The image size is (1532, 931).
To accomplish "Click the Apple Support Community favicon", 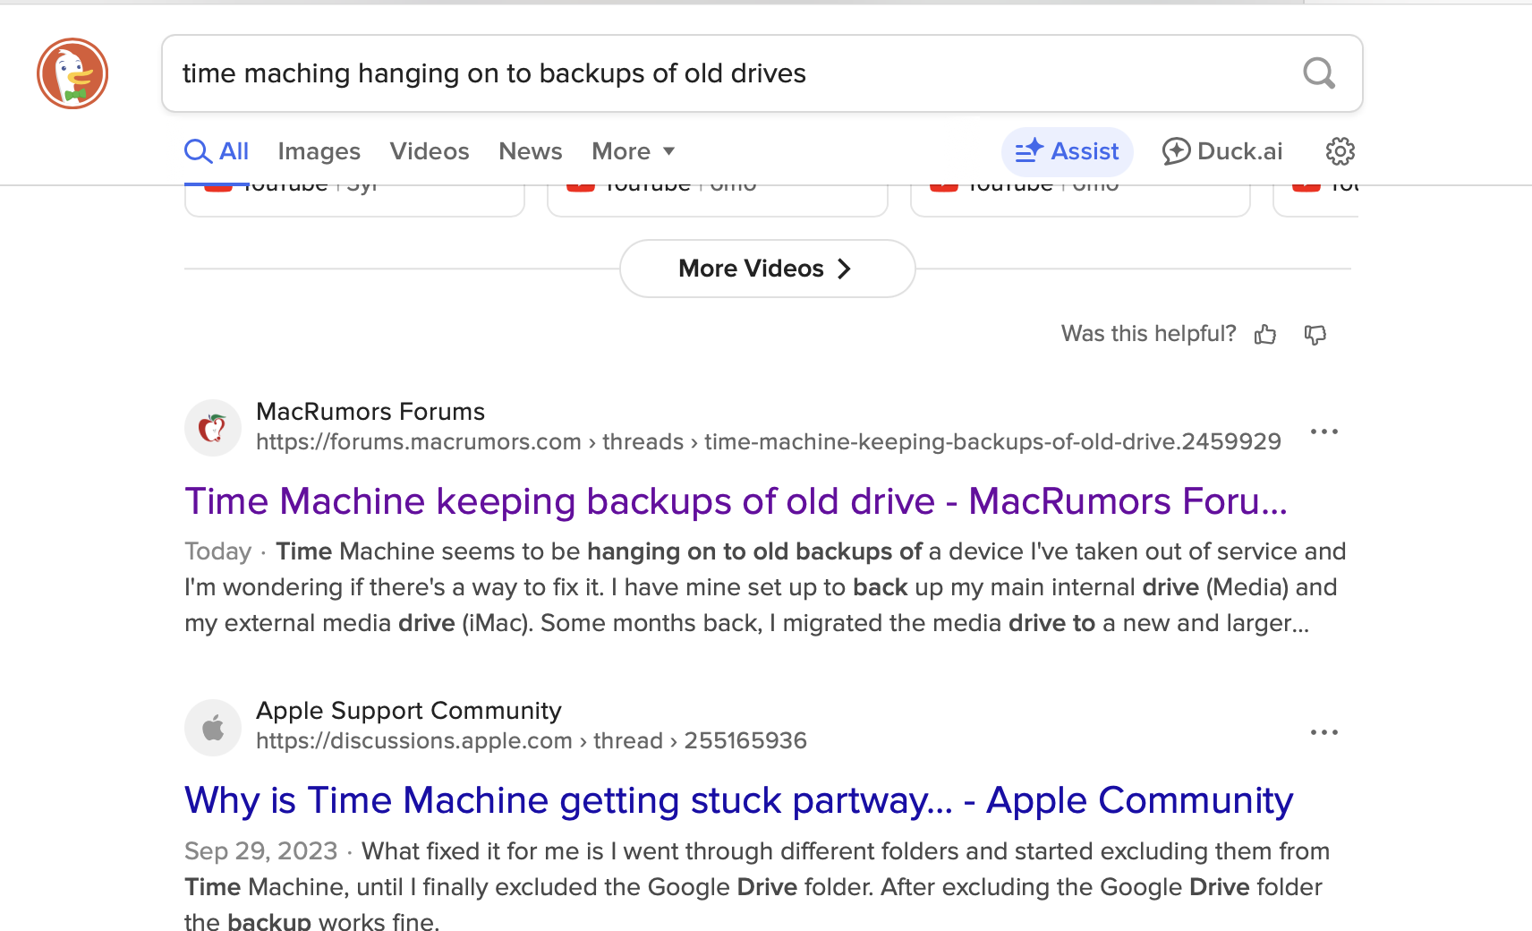I will (x=213, y=728).
